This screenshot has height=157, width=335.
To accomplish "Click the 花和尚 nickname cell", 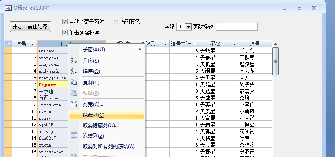I will click(x=255, y=131).
